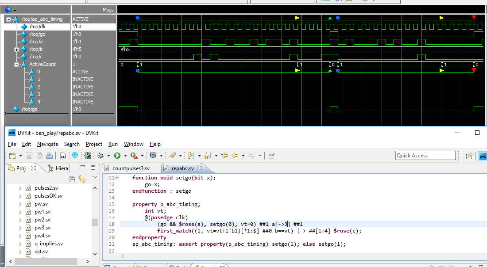Open the Project explorer view menu triangle
Viewport: 487px width, 267px height.
[95, 177]
